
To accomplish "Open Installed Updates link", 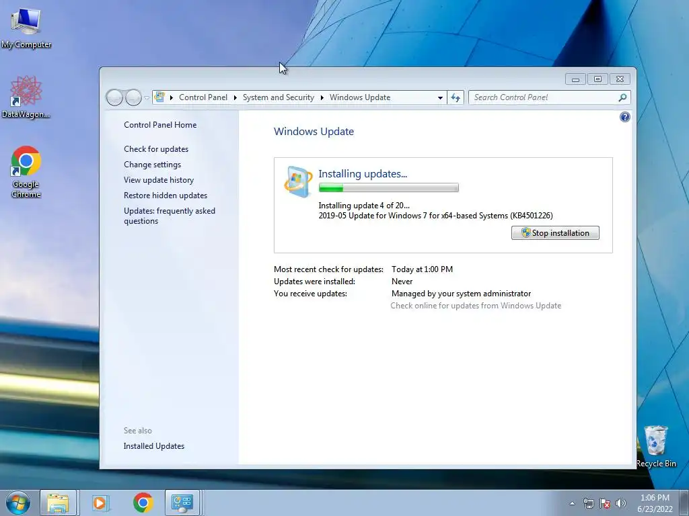I will point(154,446).
